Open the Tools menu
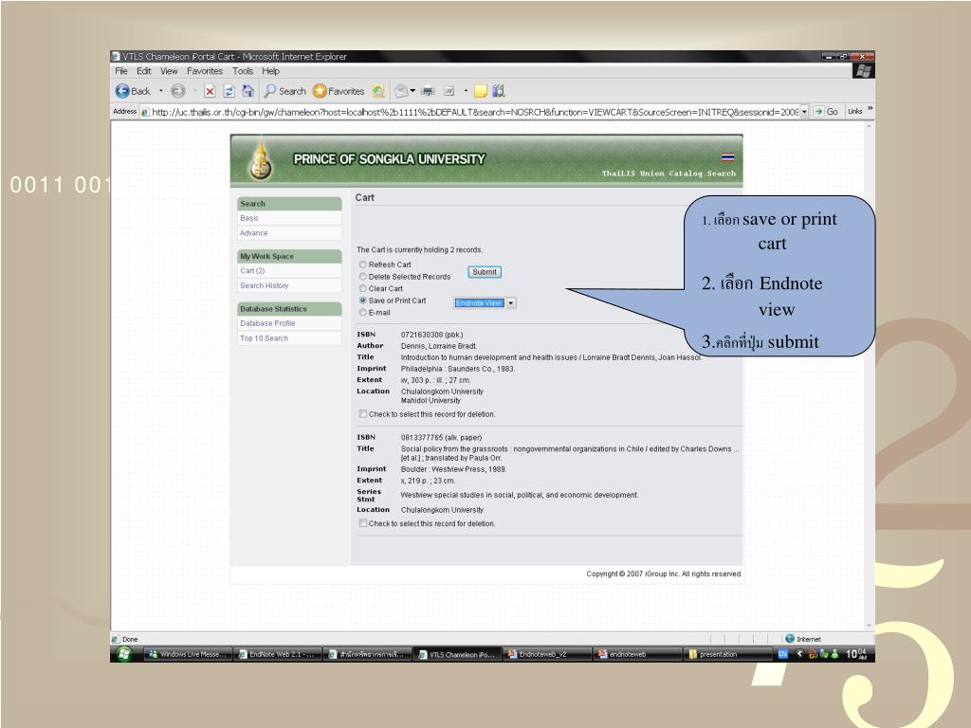Screen dimensions: 971x728 coord(243,71)
